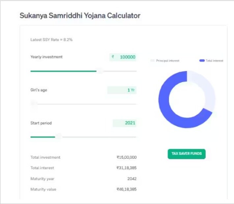234x204 pixels.
Task: Toggle the Total interest legend label
Action: 215,61
